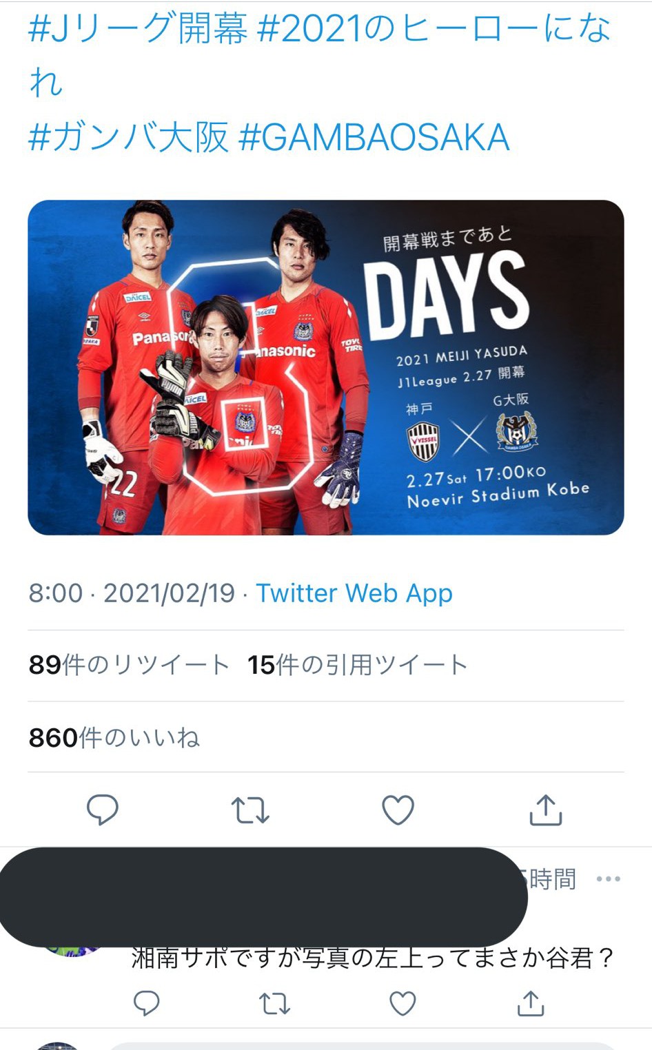The image size is (652, 1050).
Task: Like the main tweet with the heart icon
Action: [x=398, y=810]
